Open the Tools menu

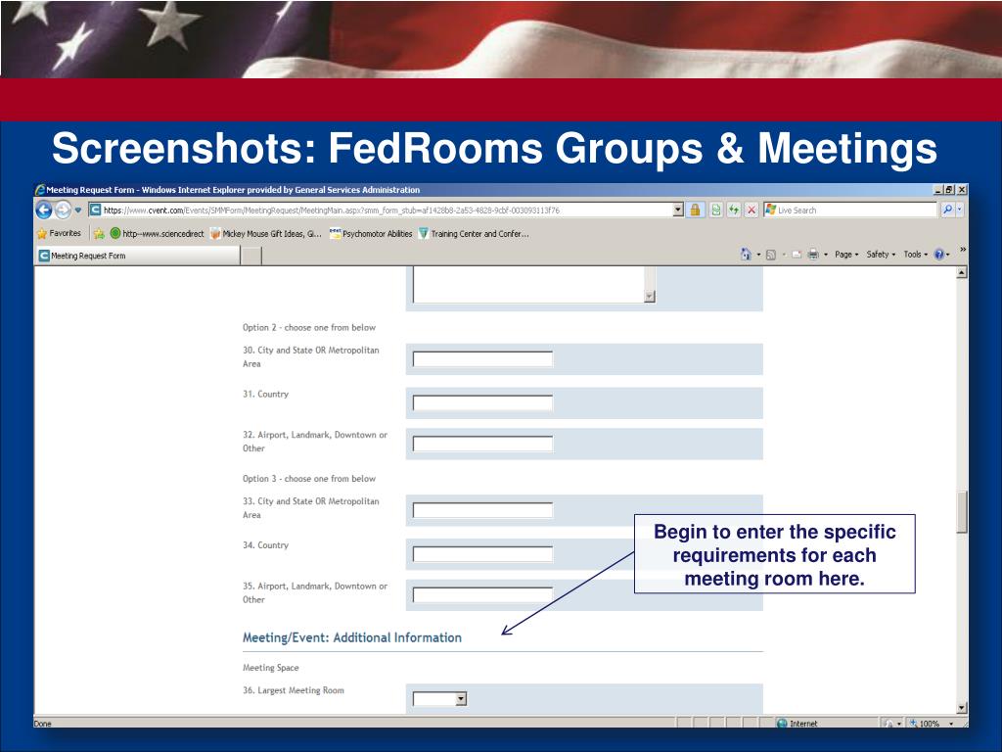coord(916,255)
